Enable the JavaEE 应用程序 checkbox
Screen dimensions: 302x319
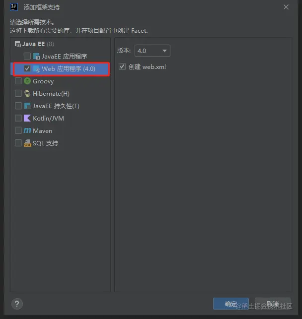coord(27,56)
